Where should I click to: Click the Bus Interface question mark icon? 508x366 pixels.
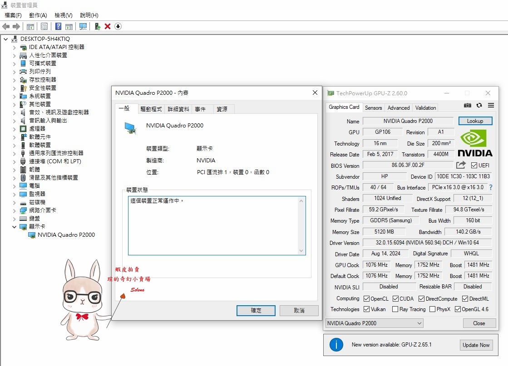490,187
